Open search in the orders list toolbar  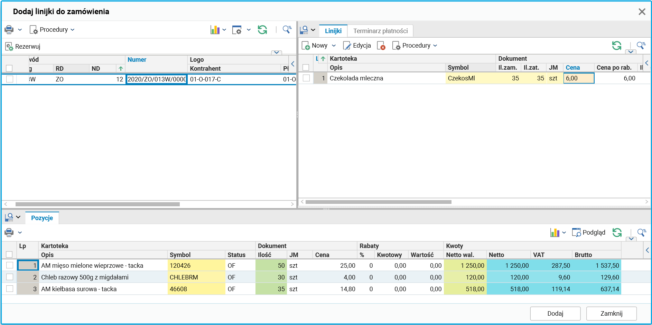coord(287,30)
